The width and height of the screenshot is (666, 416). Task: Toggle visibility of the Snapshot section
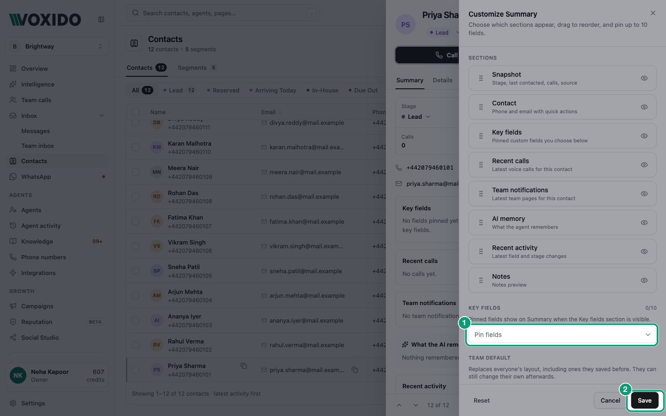click(x=644, y=78)
